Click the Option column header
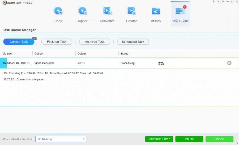Image resolution: width=239 pixels, height=145 pixels. [x=39, y=54]
